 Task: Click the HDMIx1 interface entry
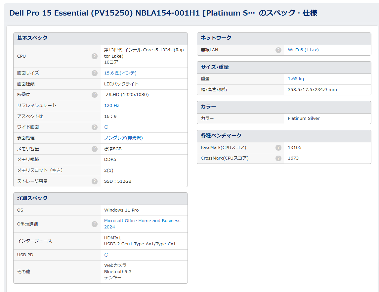point(112,238)
